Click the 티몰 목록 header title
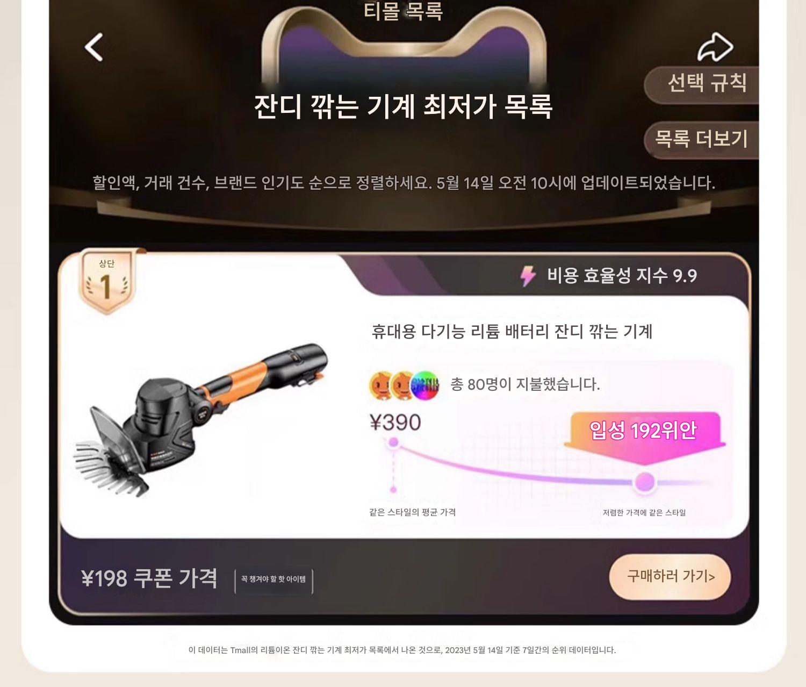Image resolution: width=806 pixels, height=687 pixels. 403,11
